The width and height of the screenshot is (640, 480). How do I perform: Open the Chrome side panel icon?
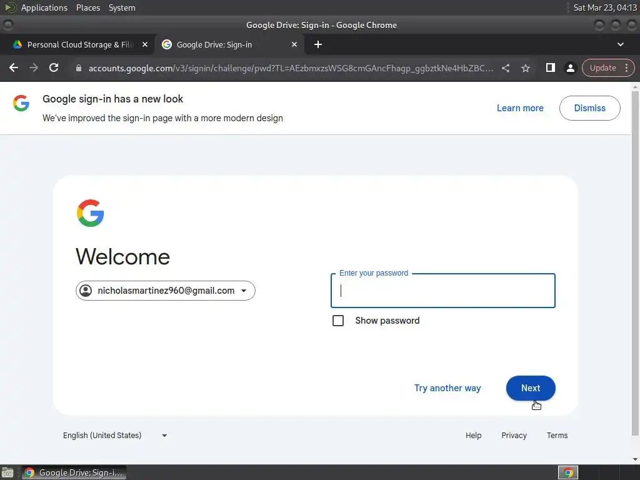[550, 67]
